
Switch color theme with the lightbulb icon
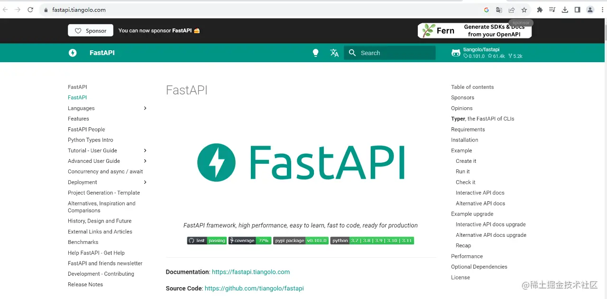pyautogui.click(x=316, y=53)
